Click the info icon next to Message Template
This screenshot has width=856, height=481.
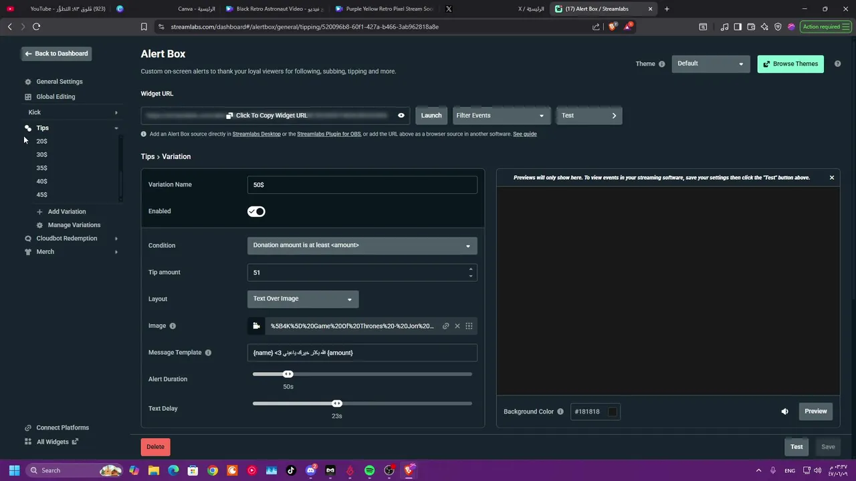pos(208,353)
